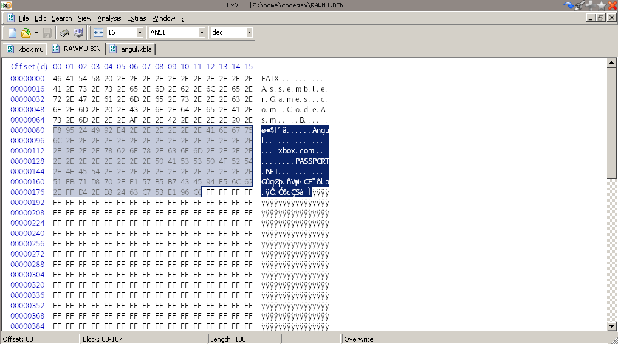Viewport: 618px width, 344px height.
Task: Click the PASSPORT decoded text
Action: [x=312, y=161]
